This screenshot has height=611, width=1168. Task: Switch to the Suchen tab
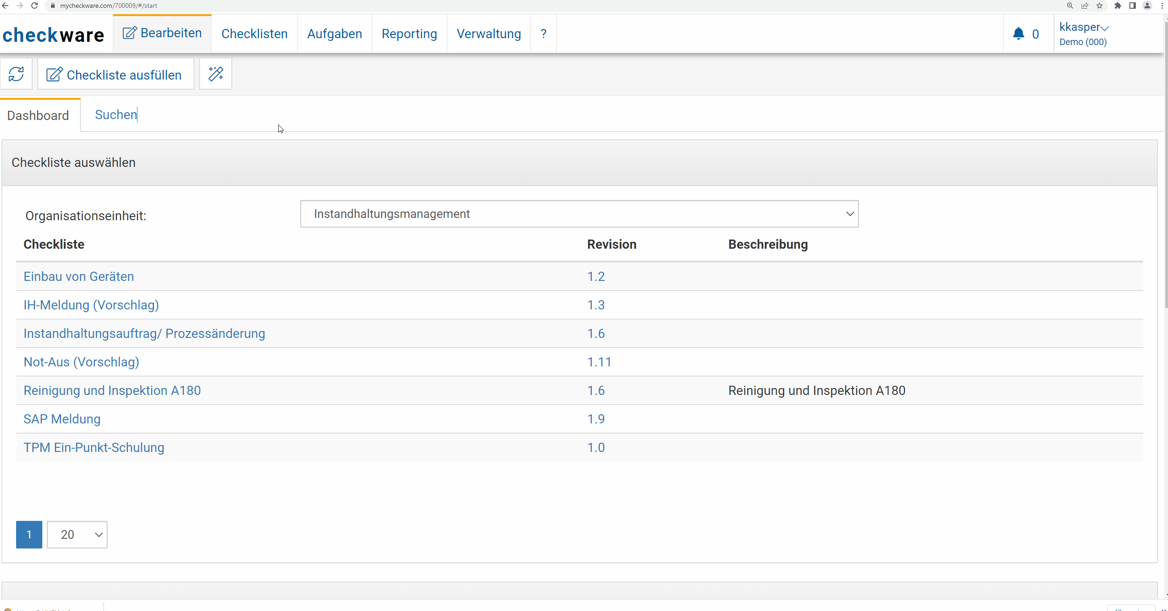[x=116, y=114]
